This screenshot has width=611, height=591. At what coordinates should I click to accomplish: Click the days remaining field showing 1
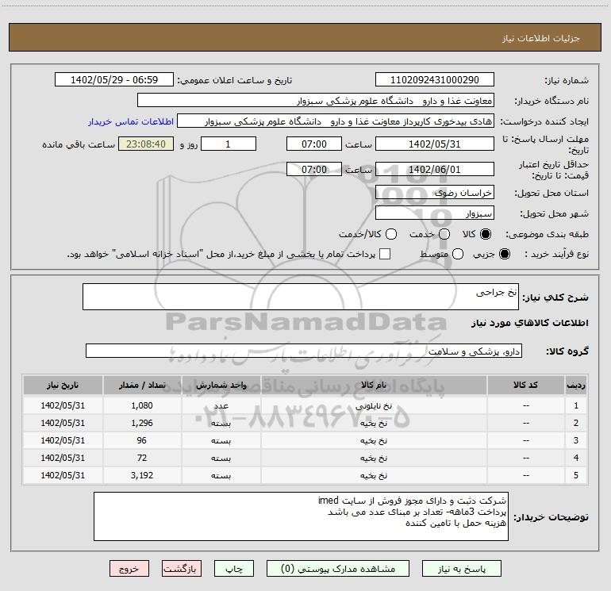click(x=229, y=144)
